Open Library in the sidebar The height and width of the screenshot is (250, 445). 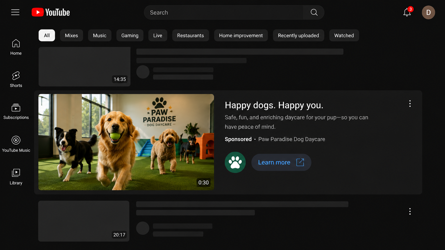pyautogui.click(x=16, y=177)
